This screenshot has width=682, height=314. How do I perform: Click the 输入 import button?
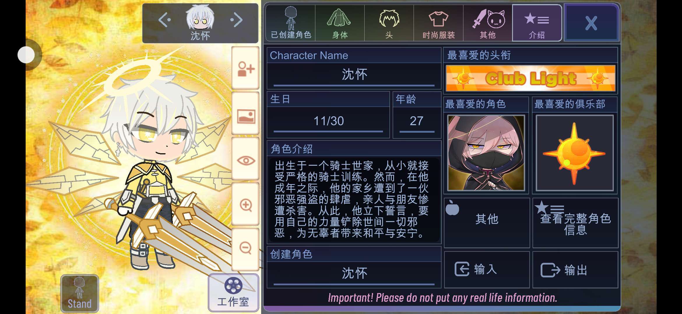click(x=487, y=270)
